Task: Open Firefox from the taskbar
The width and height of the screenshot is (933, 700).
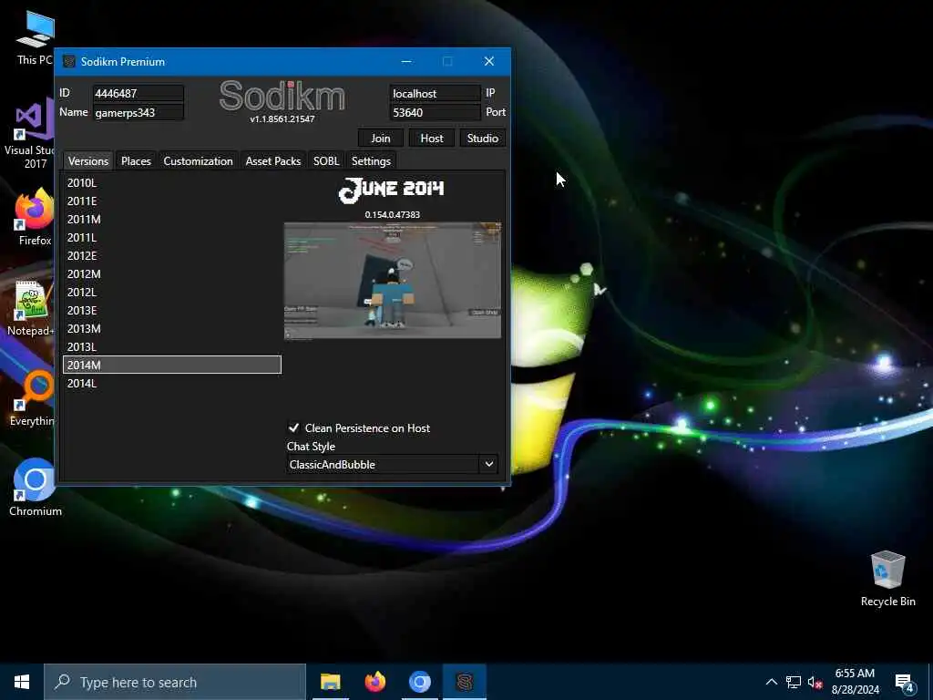Action: [374, 682]
